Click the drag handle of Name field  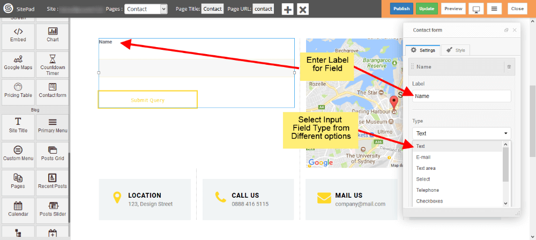[x=412, y=66]
